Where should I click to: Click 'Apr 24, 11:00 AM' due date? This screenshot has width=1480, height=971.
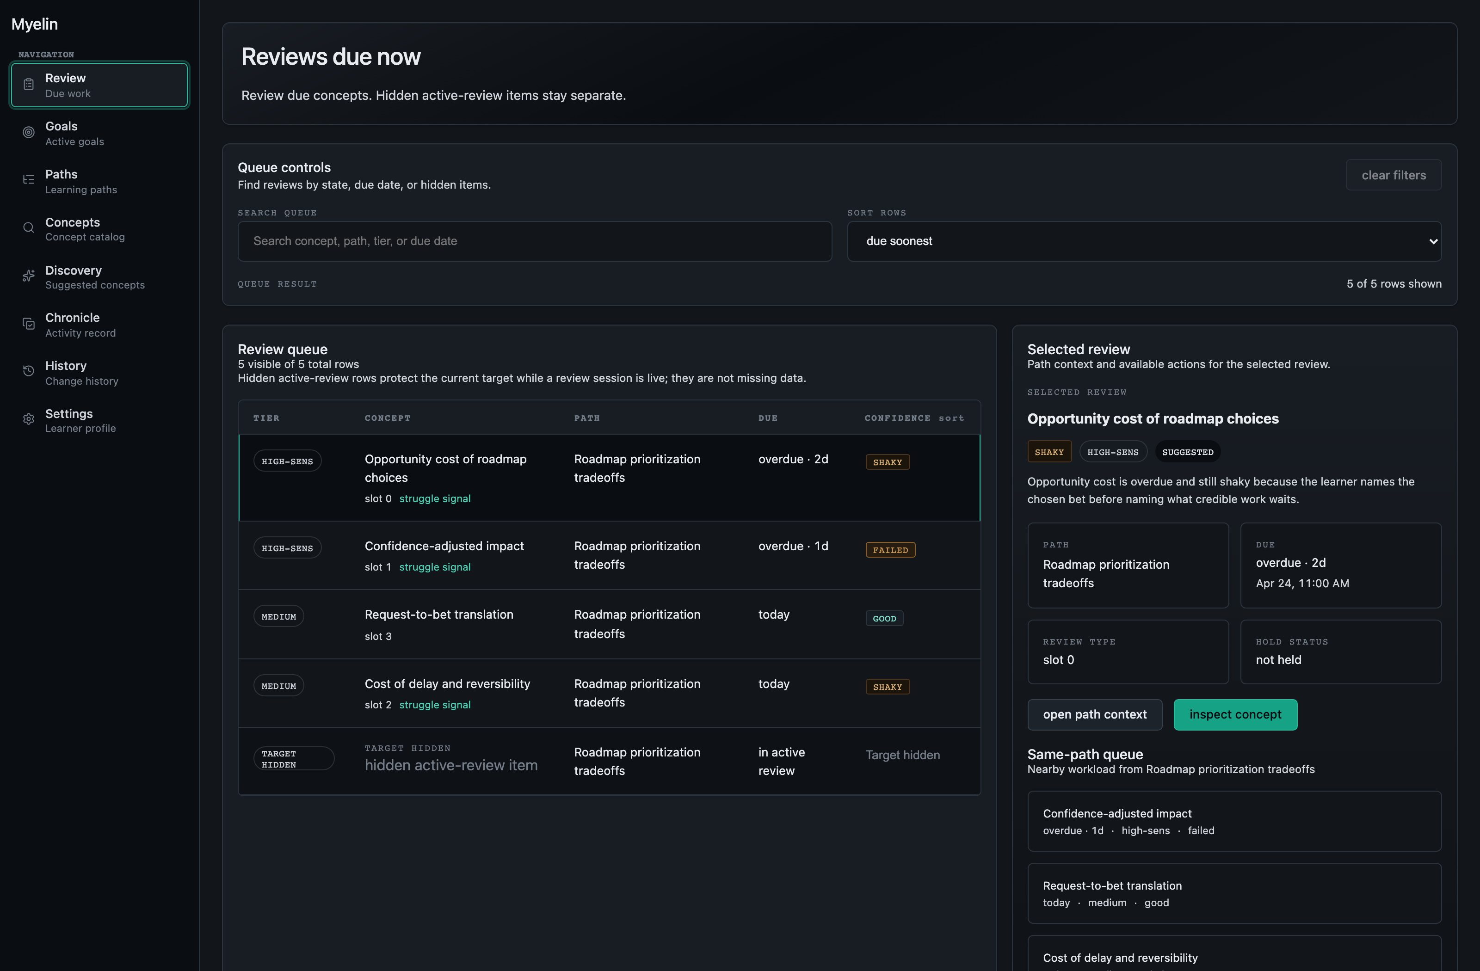[1302, 584]
